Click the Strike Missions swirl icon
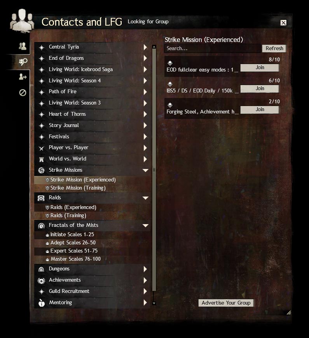 (x=41, y=170)
